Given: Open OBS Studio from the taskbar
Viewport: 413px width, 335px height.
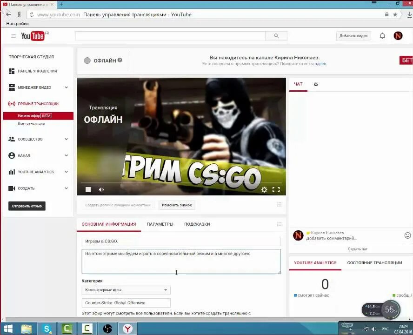Looking at the screenshot, I should pyautogui.click(x=107, y=328).
